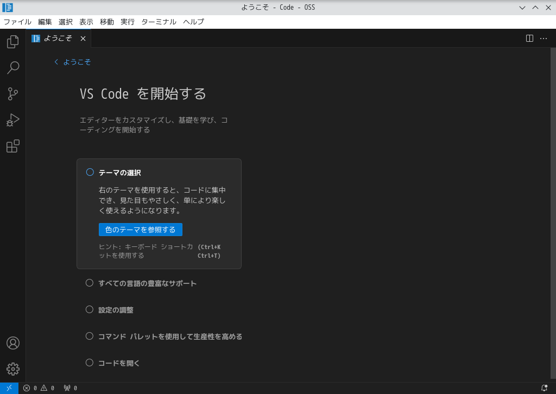Image resolution: width=556 pixels, height=394 pixels.
Task: Open the 編集 menu
Action: point(45,22)
